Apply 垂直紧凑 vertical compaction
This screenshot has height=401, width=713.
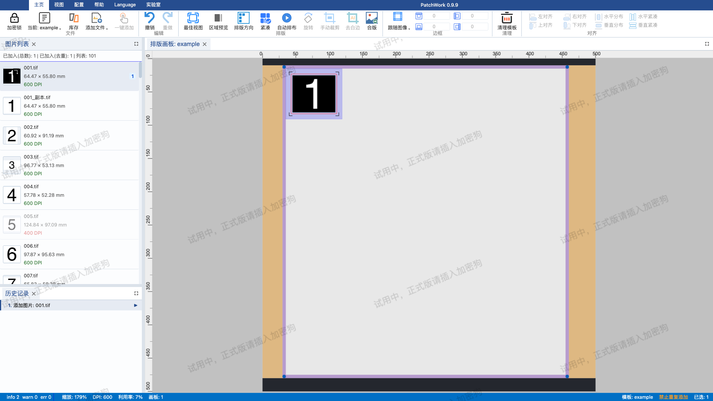(644, 25)
